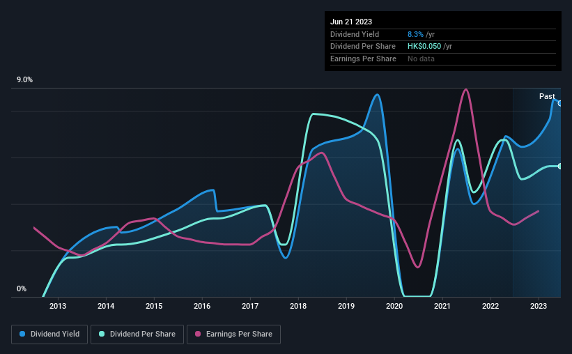Click the Earnings Per Share No data row
The image size is (572, 354).
(443, 59)
